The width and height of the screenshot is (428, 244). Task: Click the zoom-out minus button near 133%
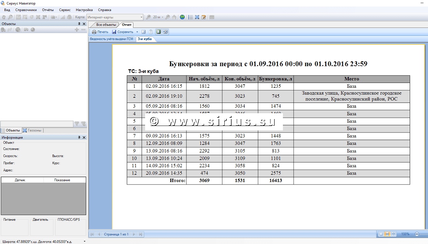417,234
